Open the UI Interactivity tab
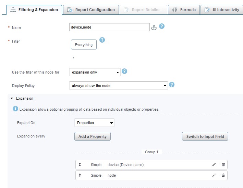The image size is (243, 188). coord(221,10)
